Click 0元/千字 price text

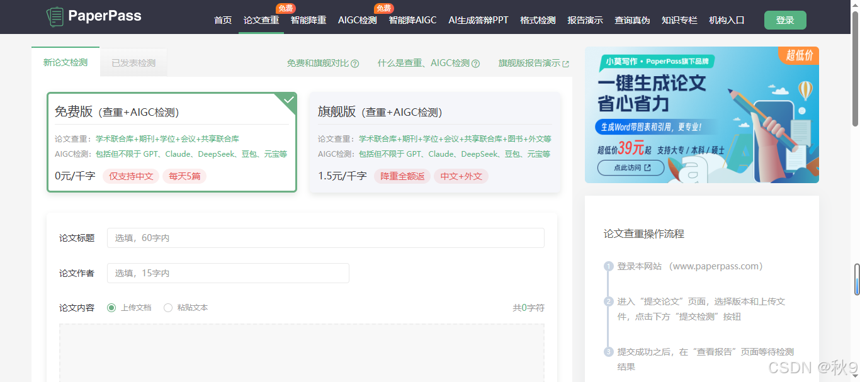coord(75,176)
